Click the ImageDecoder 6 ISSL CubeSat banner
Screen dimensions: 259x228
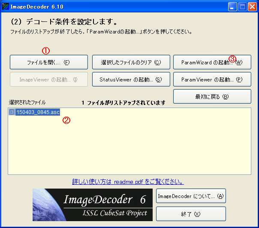click(x=93, y=205)
